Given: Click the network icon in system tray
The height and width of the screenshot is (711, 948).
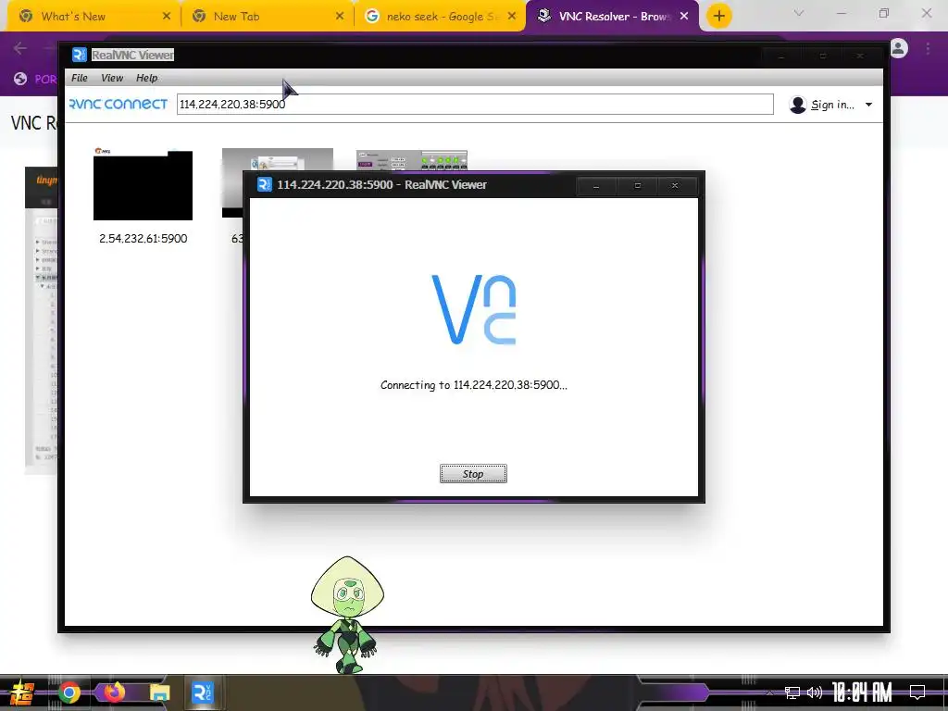Looking at the screenshot, I should click(792, 692).
